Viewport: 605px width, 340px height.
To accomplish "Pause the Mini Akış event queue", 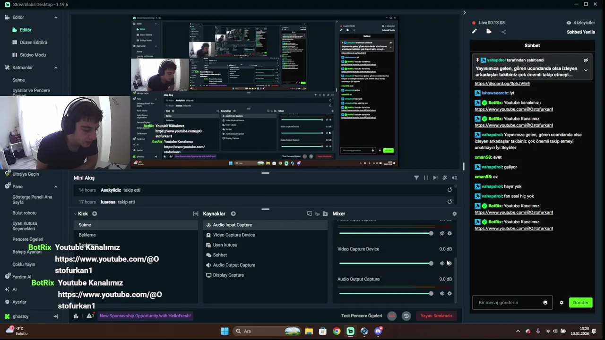I will 426,178.
